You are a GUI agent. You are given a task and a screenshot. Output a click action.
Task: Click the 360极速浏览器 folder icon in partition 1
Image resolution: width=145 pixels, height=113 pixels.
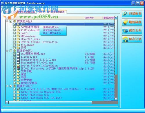click(18, 27)
